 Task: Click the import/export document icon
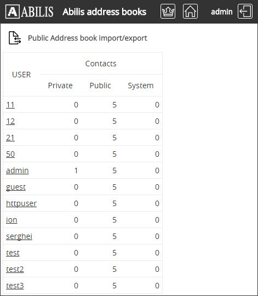15,38
